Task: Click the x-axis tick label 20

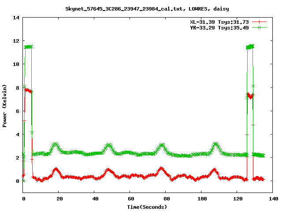Action: click(x=59, y=199)
